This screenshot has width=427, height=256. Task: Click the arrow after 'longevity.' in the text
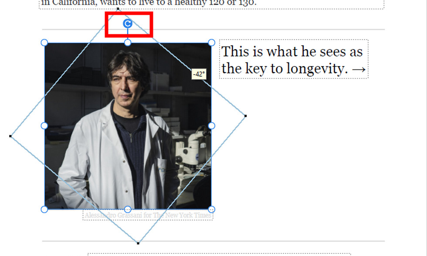[359, 70]
